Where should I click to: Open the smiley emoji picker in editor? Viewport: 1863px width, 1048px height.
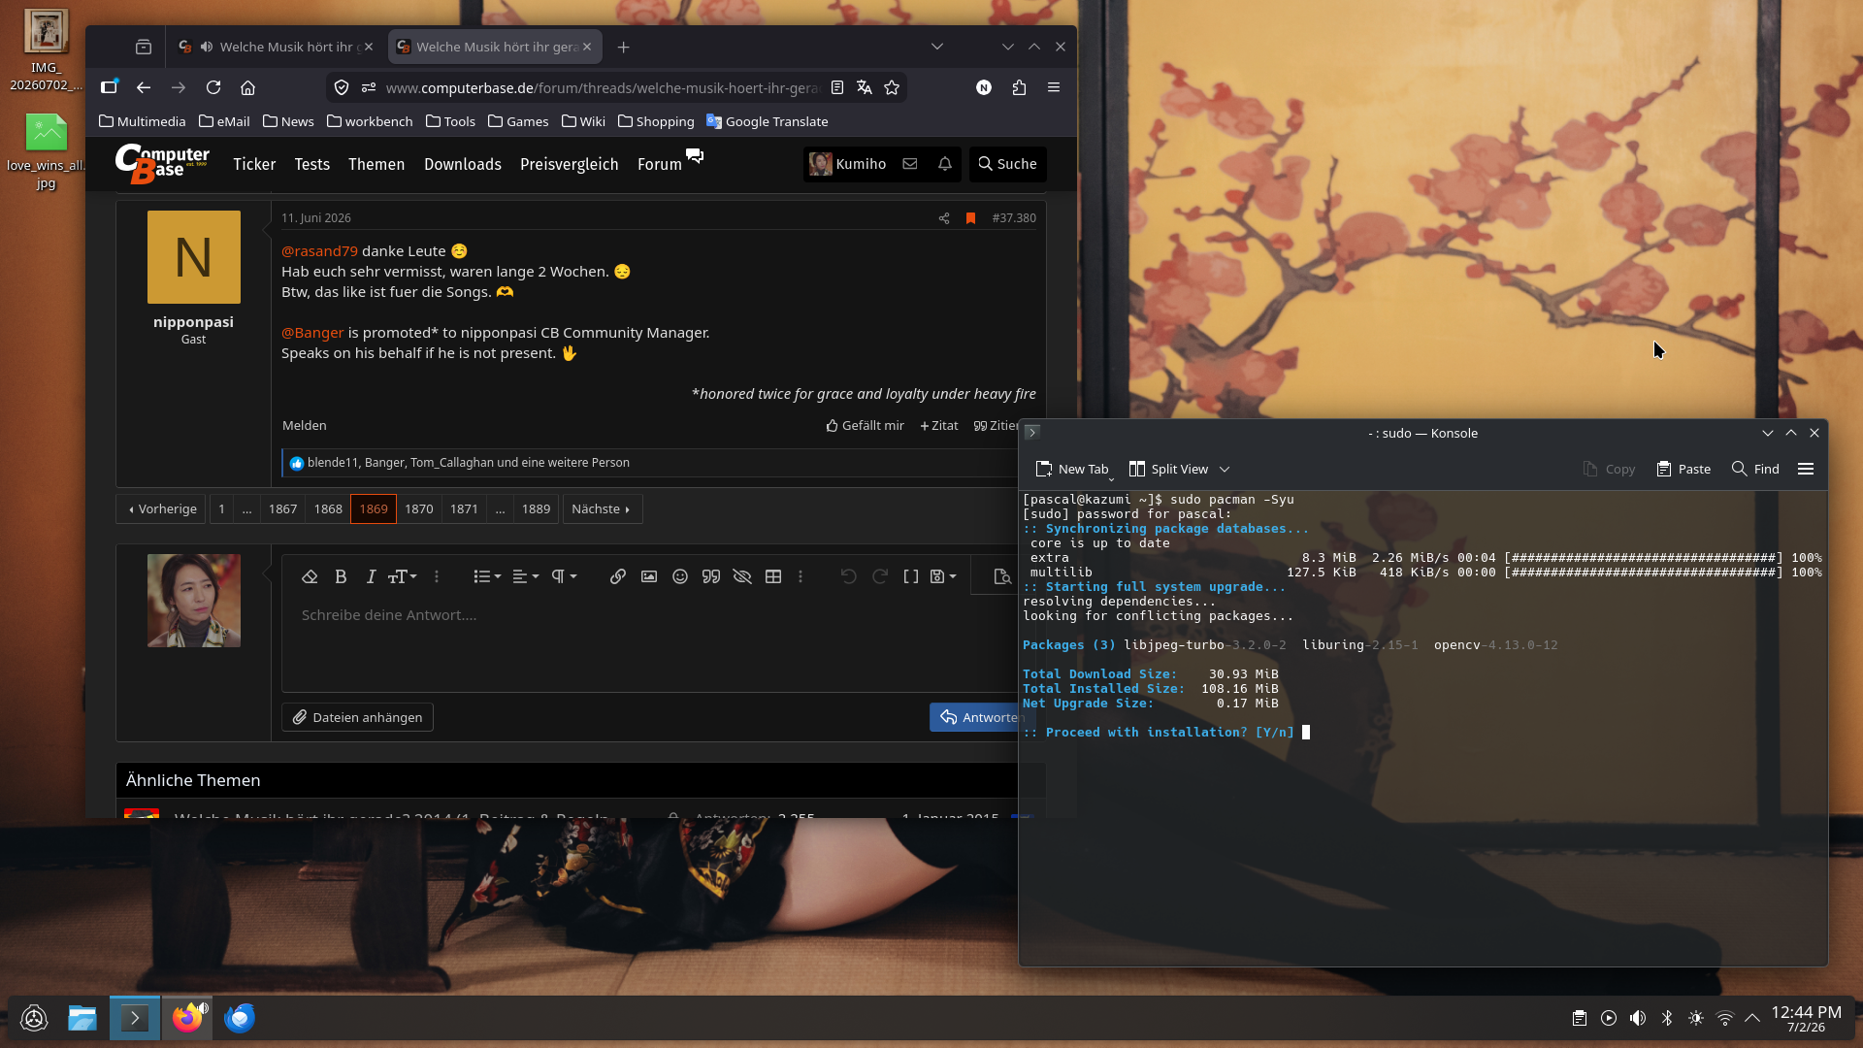point(680,576)
